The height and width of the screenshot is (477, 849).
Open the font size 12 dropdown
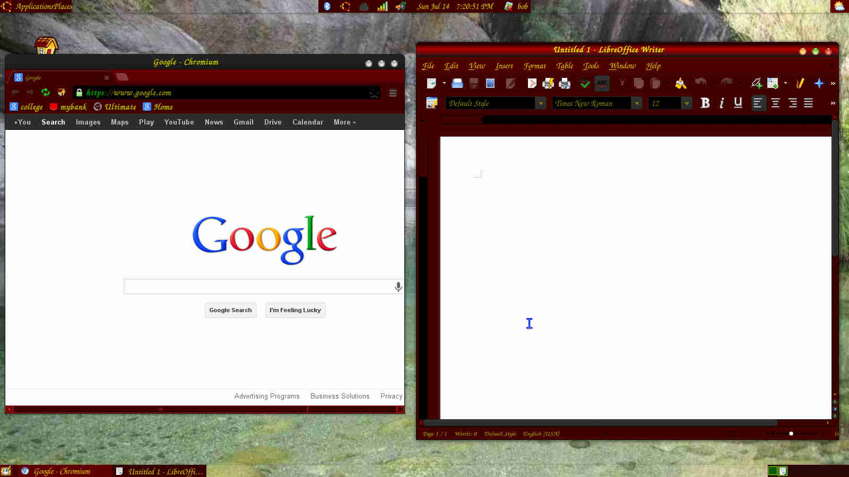point(687,103)
